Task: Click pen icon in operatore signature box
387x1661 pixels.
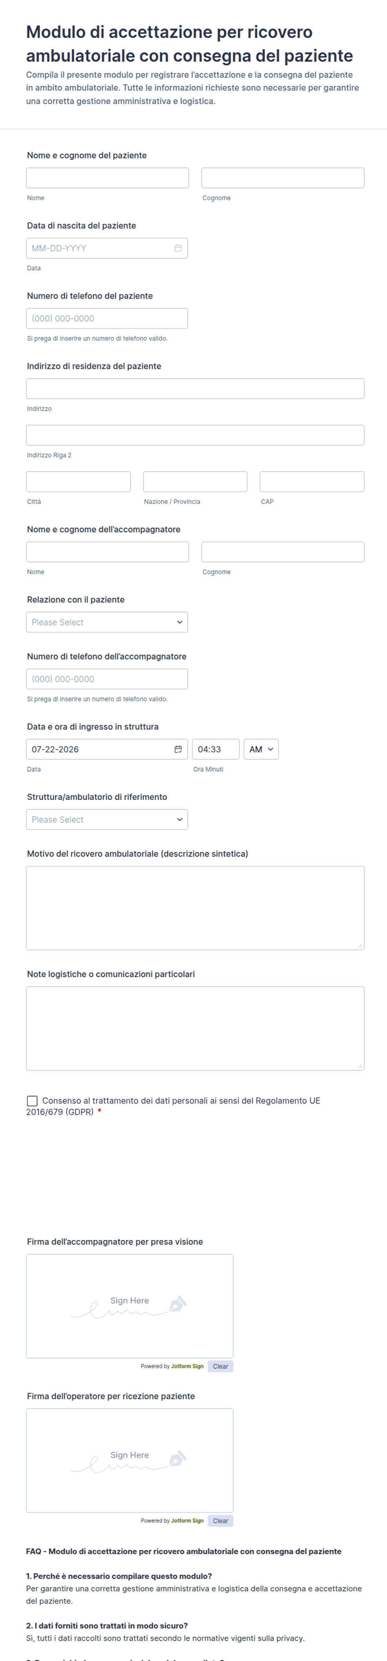Action: point(178,1459)
